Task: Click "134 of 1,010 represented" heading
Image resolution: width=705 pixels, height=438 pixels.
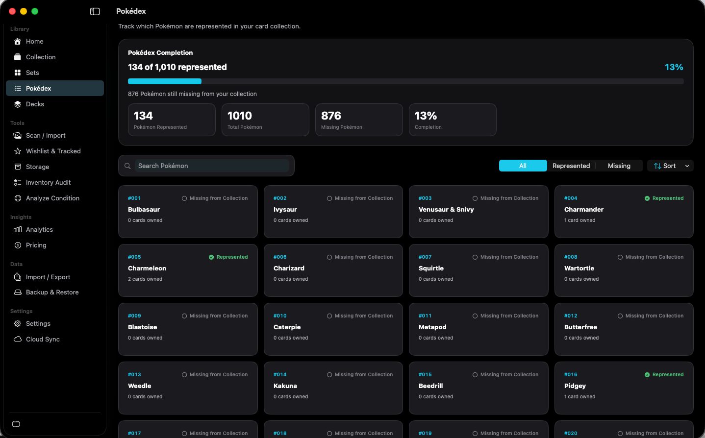Action: click(177, 67)
